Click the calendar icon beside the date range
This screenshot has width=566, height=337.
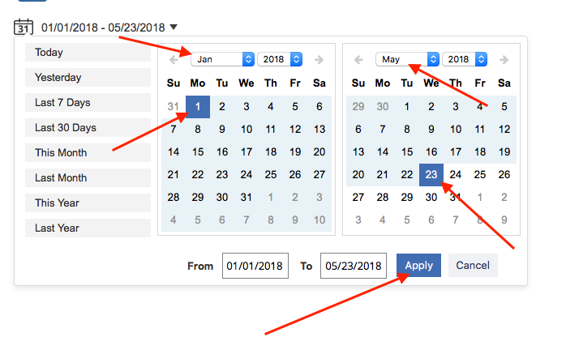tap(23, 28)
